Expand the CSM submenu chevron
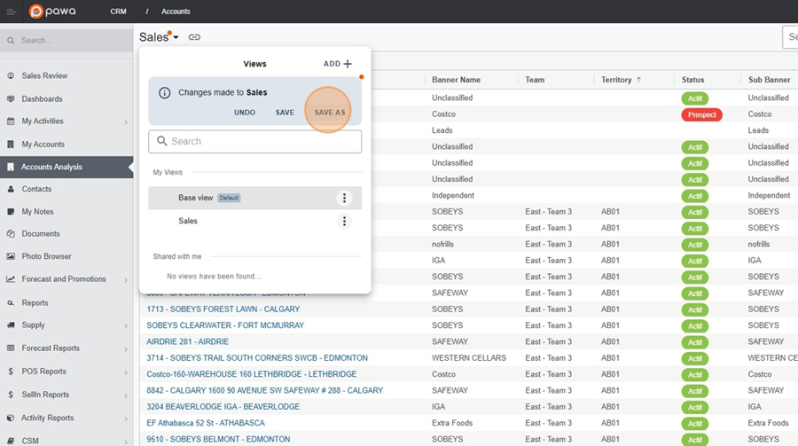Viewport: 798px width, 446px height. tap(126, 442)
